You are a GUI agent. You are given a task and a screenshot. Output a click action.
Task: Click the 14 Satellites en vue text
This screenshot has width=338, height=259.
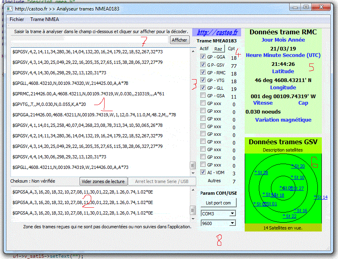tap(283, 228)
